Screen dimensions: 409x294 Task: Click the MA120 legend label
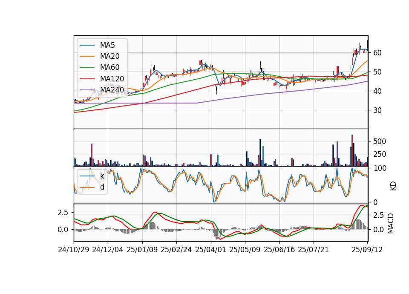pyautogui.click(x=112, y=79)
